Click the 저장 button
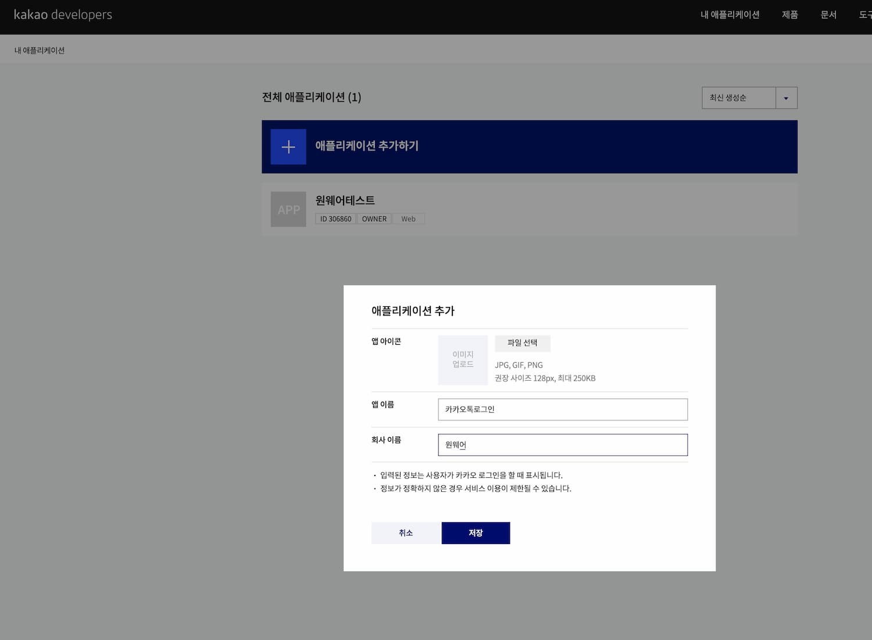 pyautogui.click(x=476, y=533)
